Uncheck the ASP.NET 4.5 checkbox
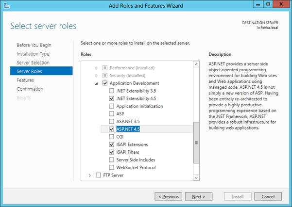The height and width of the screenshot is (207, 292). (x=111, y=129)
